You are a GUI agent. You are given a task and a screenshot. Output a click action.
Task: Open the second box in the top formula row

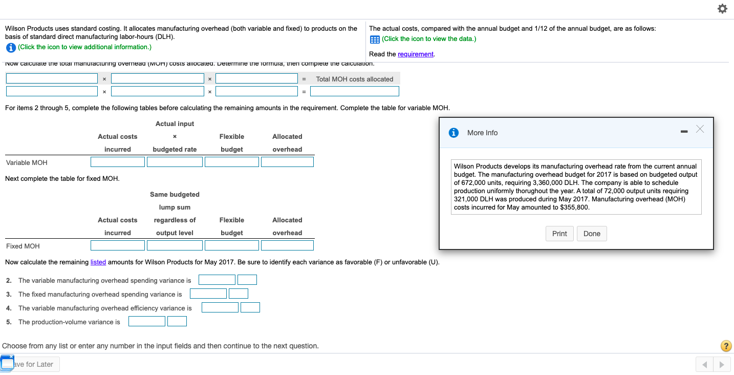click(158, 78)
